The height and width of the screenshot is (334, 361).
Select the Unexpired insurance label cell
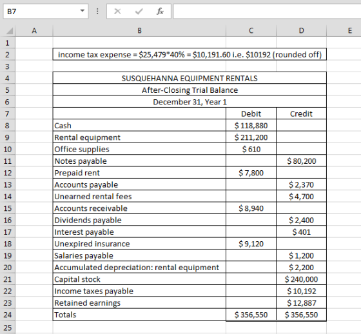139,244
